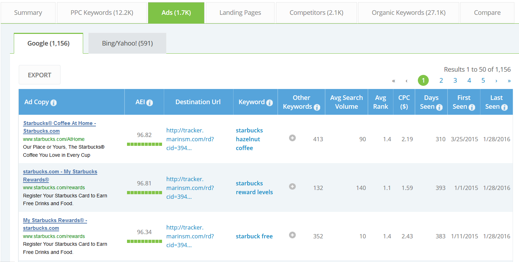The height and width of the screenshot is (262, 519).
Task: Click CPC value 2.43
Action: click(x=407, y=236)
